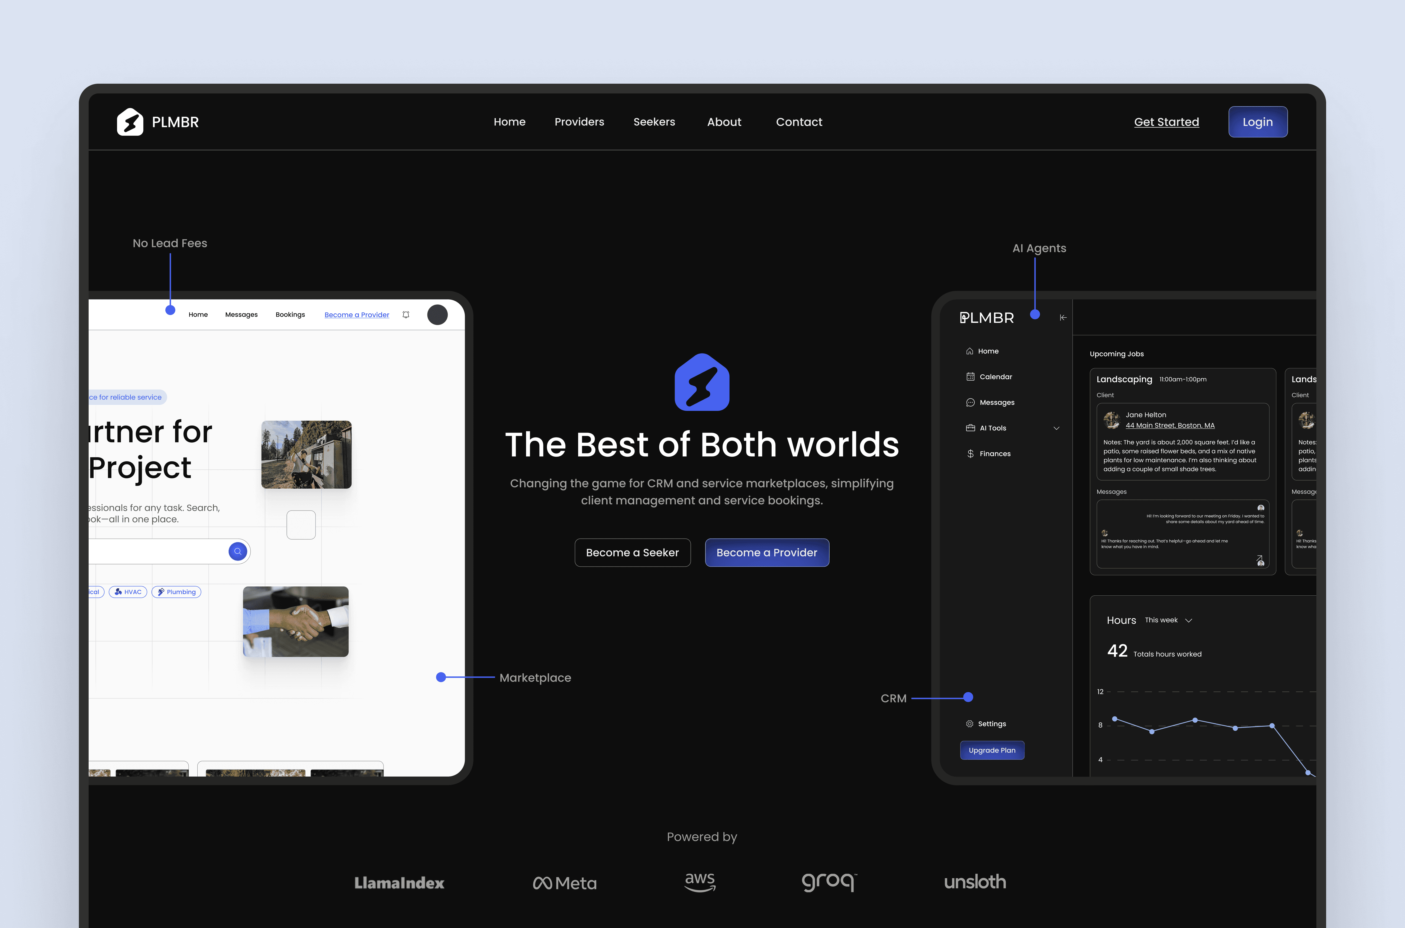Go to the Contact nav item

799,122
